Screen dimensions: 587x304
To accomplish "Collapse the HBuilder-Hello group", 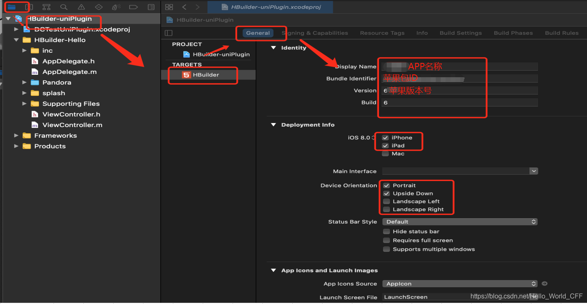I will pos(16,40).
